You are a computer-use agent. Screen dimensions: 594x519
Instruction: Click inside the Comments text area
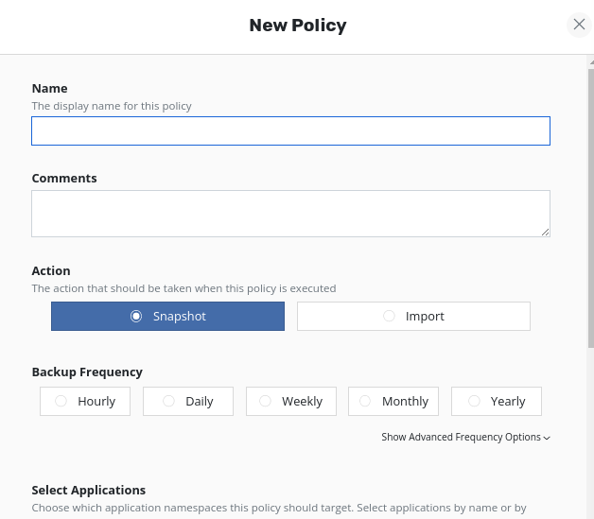[290, 214]
